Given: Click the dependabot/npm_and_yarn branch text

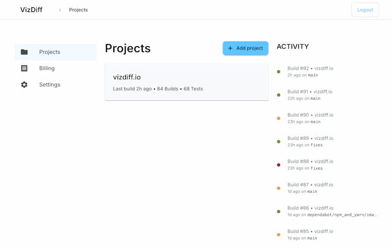Looking at the screenshot, I should pos(342,215).
